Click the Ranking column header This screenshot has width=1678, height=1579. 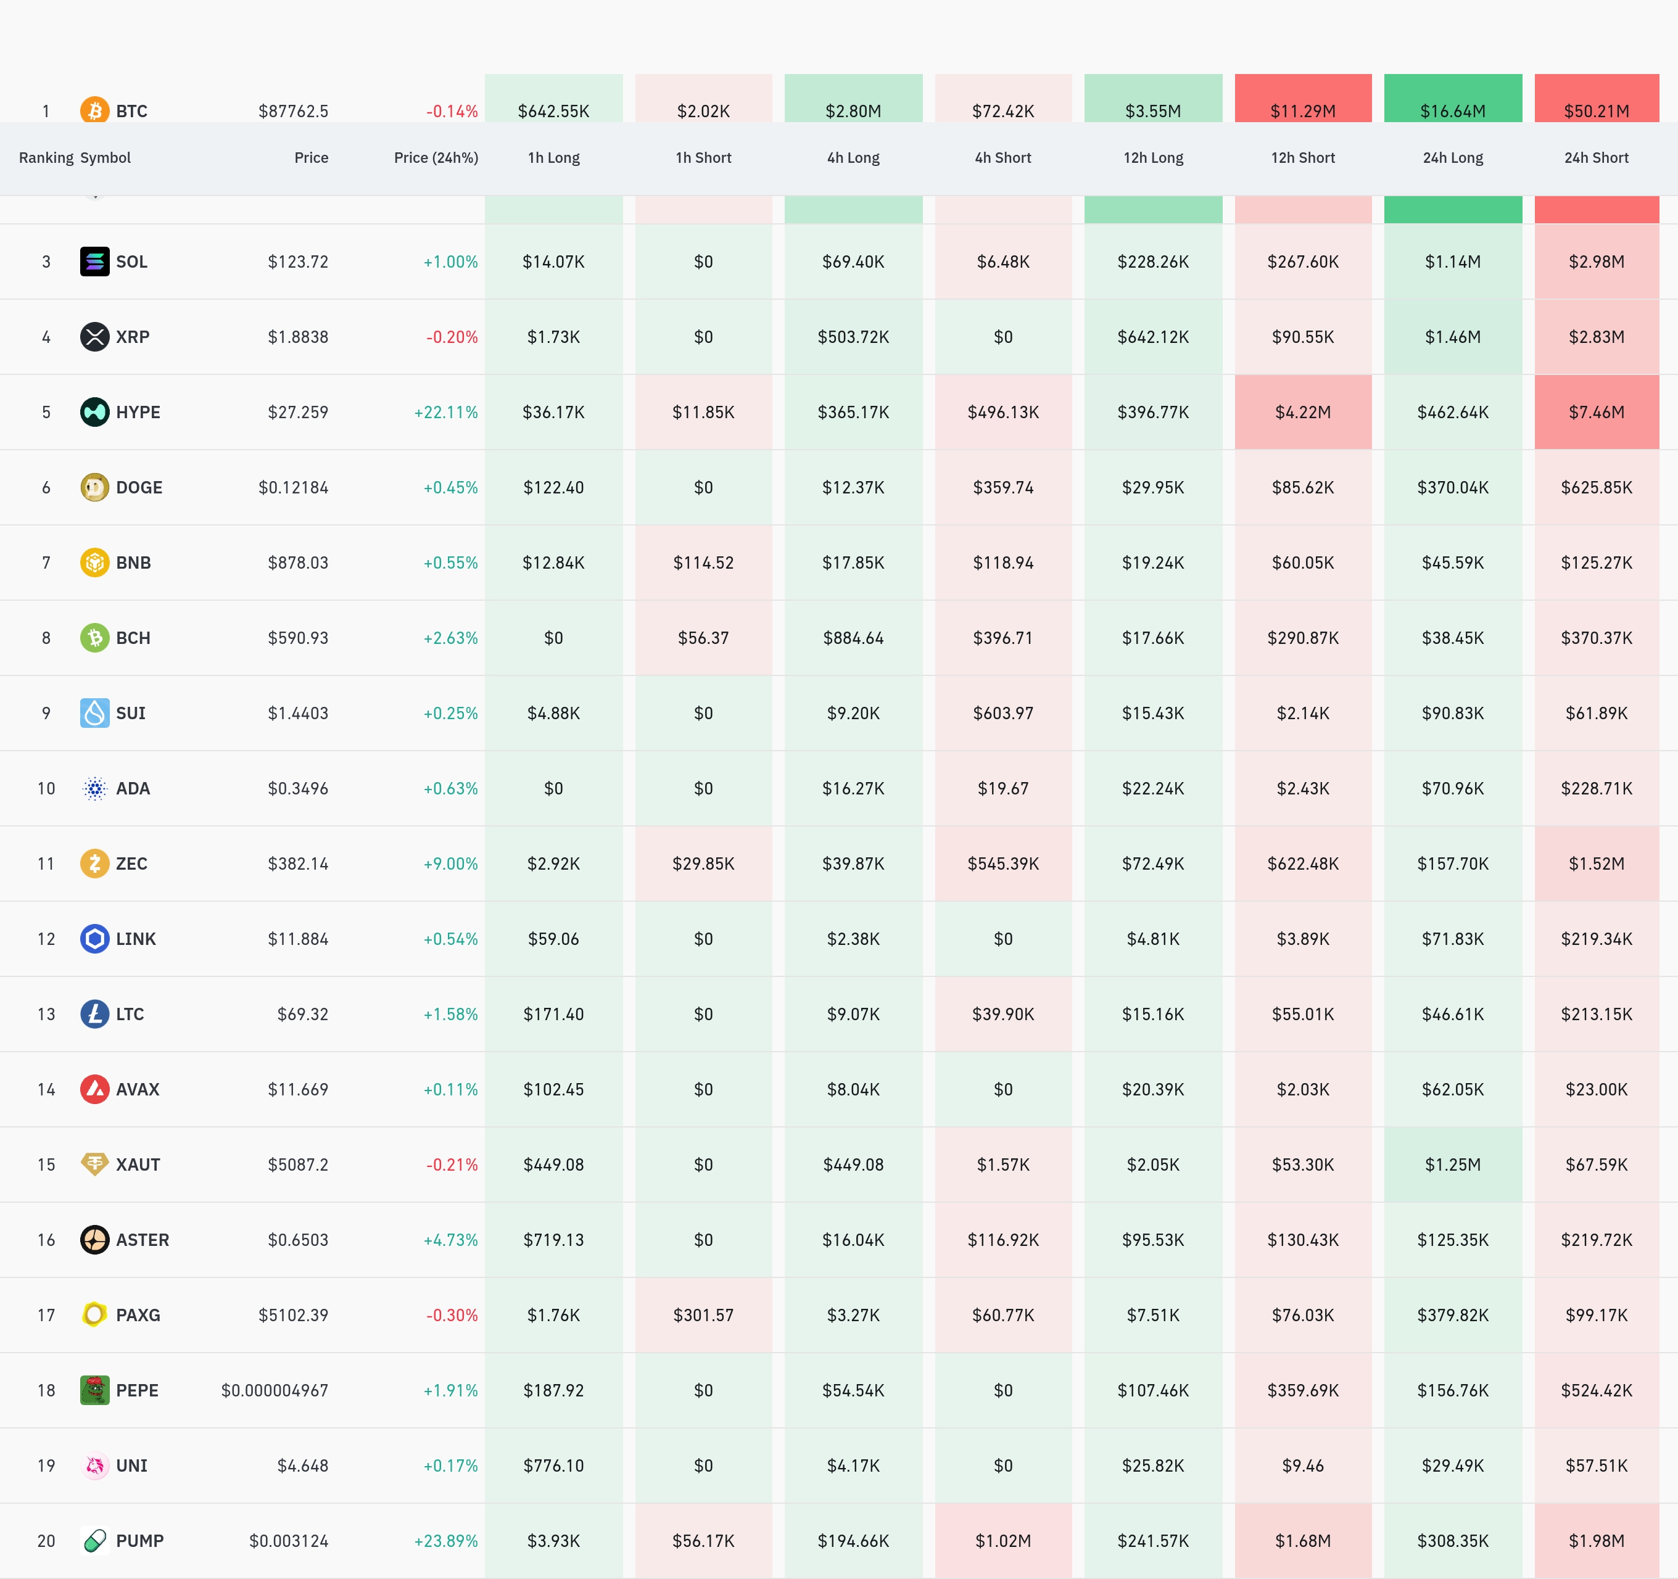[x=46, y=158]
